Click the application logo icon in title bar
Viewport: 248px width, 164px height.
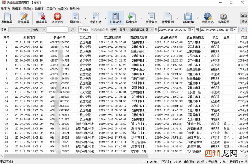tap(3, 2)
